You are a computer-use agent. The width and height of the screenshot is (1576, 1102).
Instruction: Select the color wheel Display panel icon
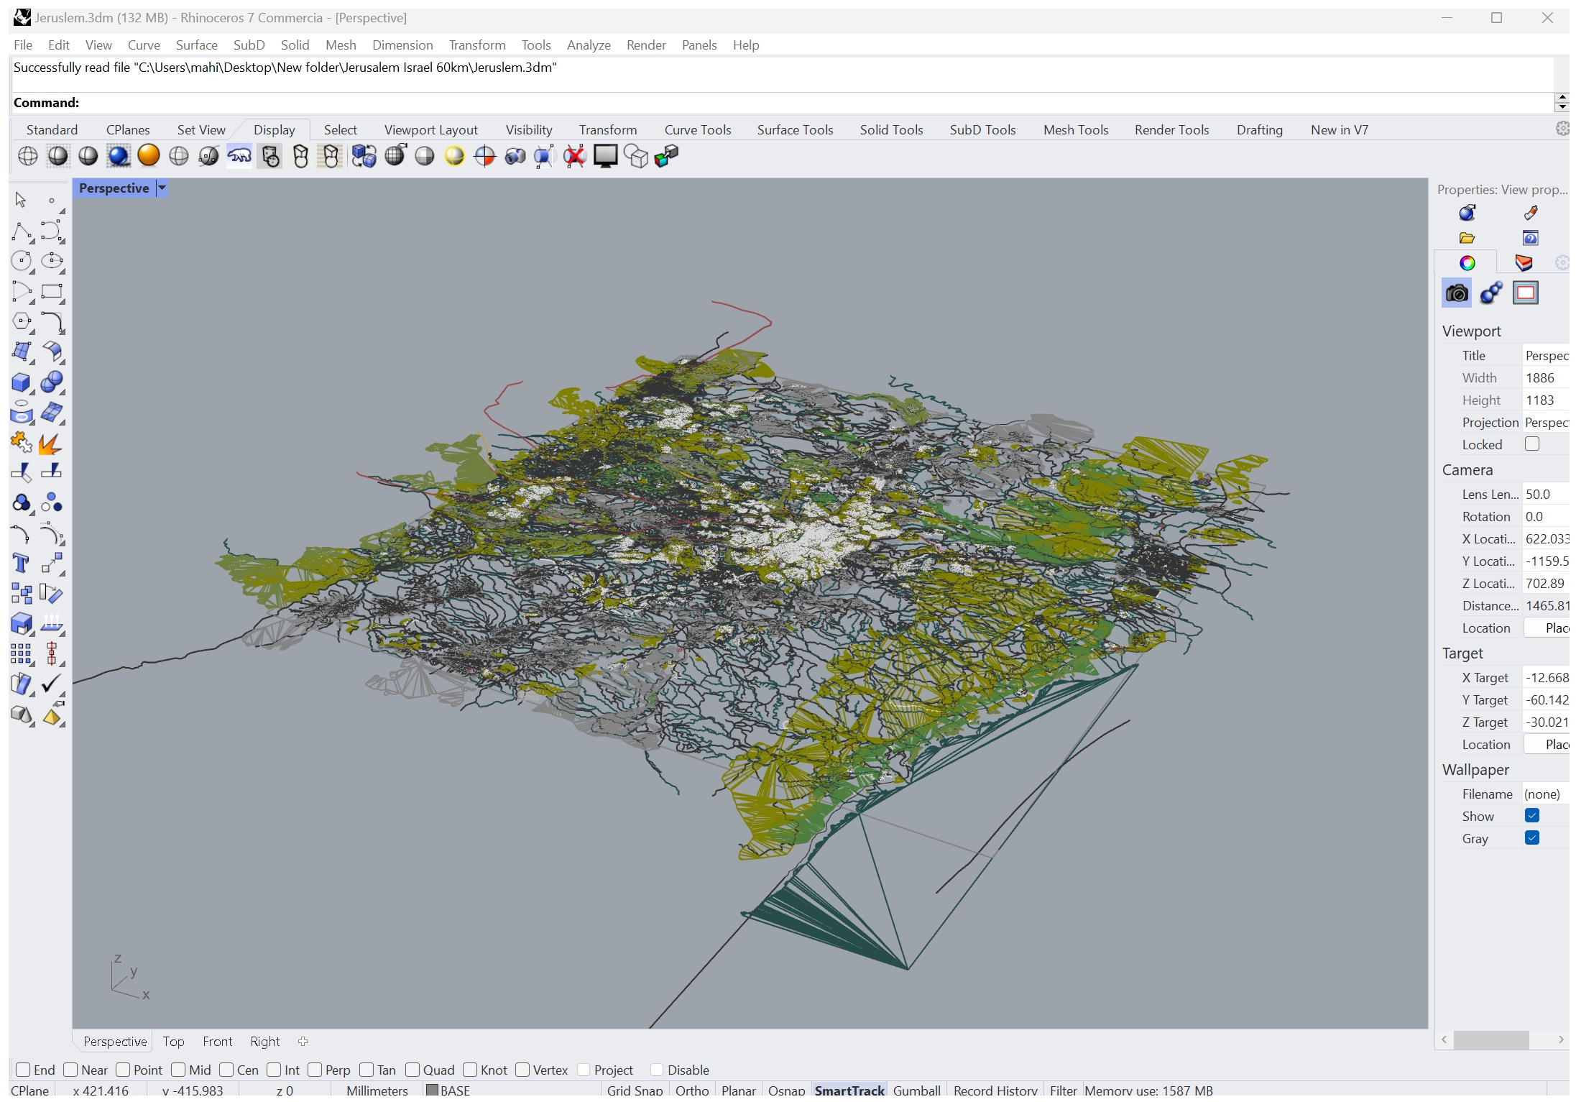pyautogui.click(x=1468, y=262)
